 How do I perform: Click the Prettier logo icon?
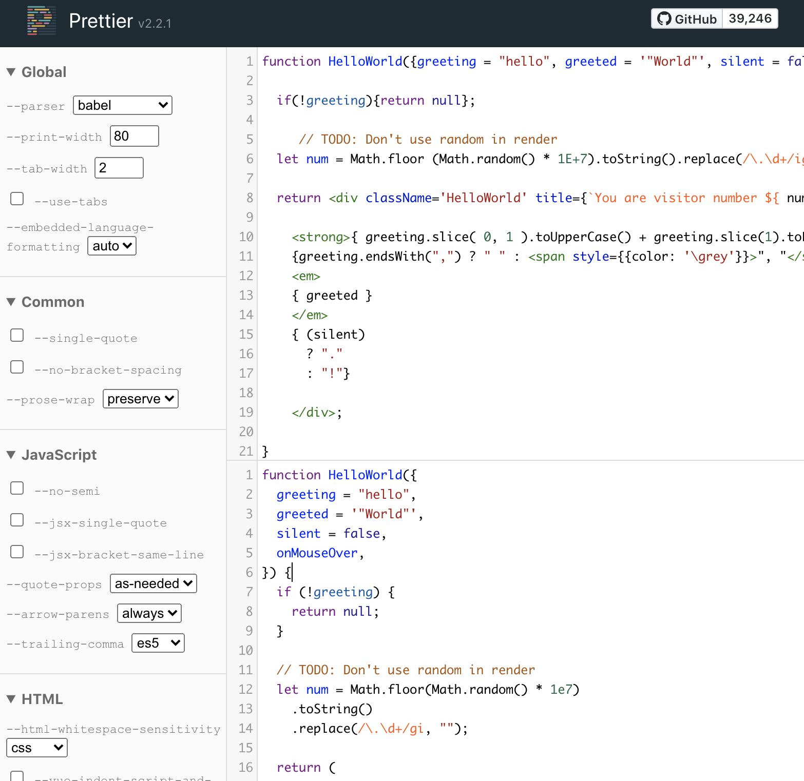[x=42, y=21]
